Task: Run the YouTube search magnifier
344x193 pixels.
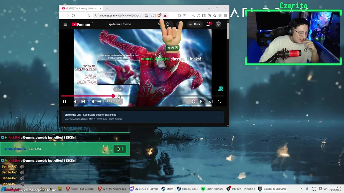Action: point(168,24)
